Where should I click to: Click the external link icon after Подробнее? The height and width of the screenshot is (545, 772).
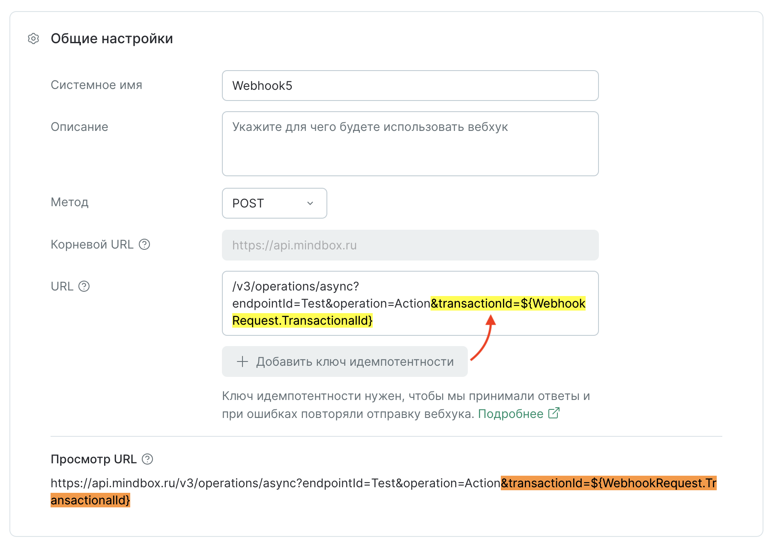pos(554,413)
